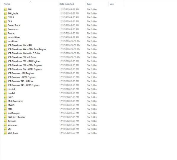Image resolution: width=177 pixels, height=160 pixels.
Task: Select the DLA folder icon
Action: (5, 21)
